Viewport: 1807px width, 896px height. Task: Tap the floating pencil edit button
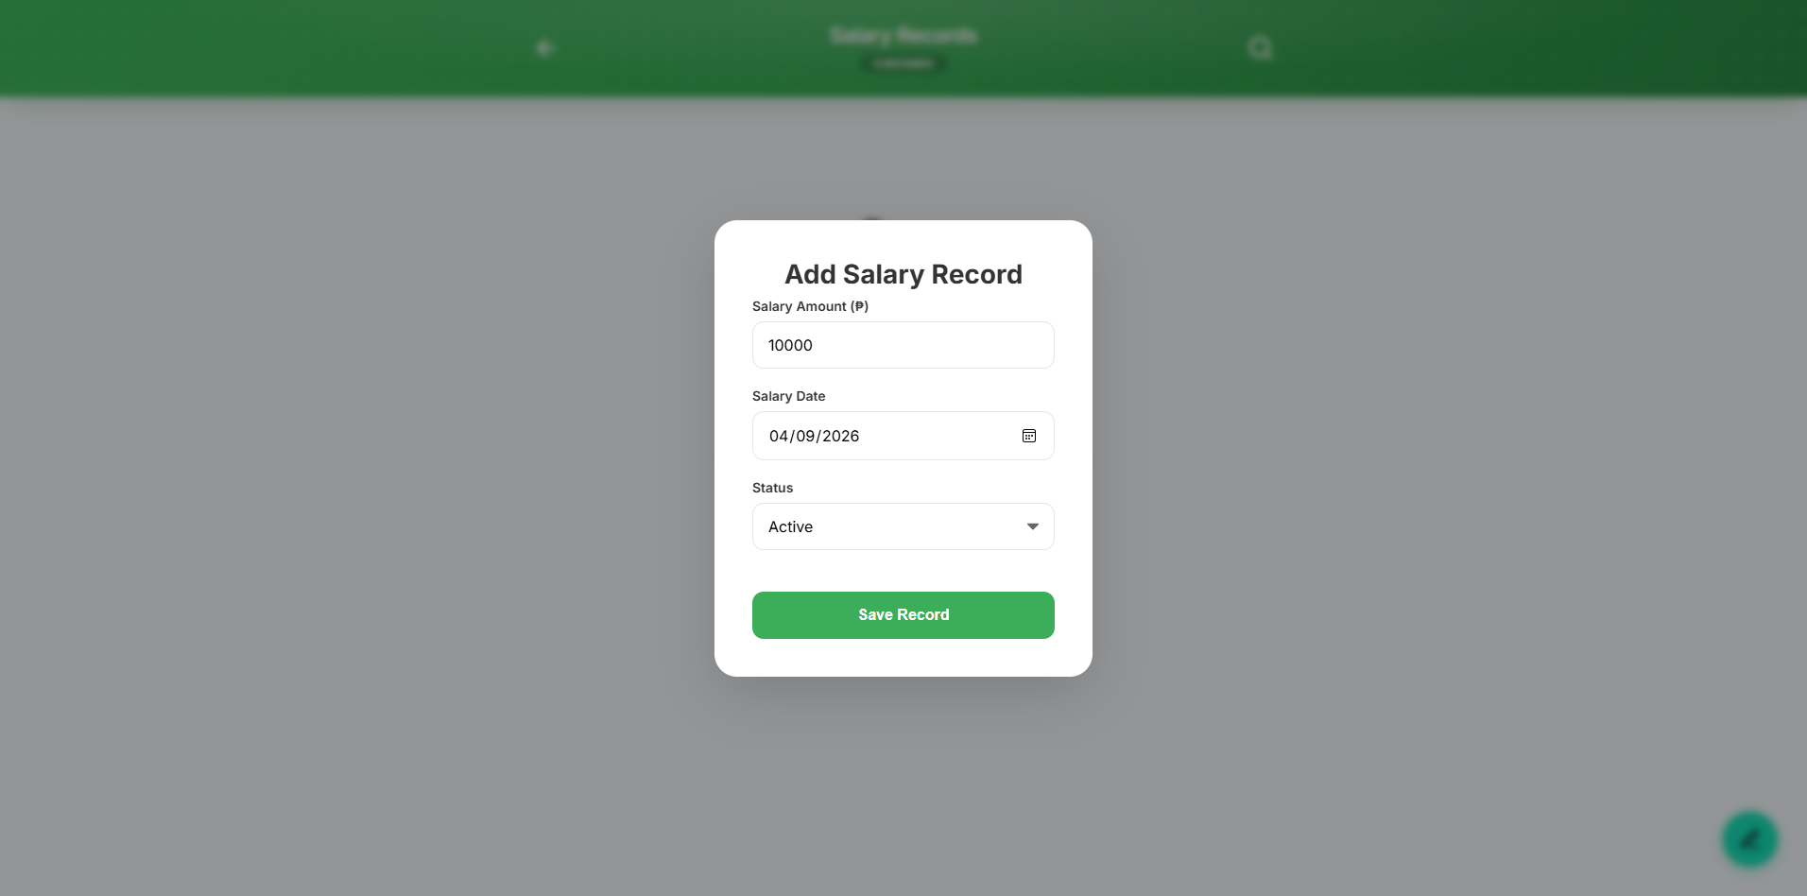[x=1749, y=839]
